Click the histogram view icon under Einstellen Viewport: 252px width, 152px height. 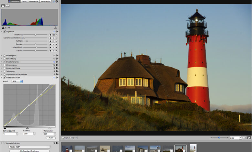click(3, 6)
